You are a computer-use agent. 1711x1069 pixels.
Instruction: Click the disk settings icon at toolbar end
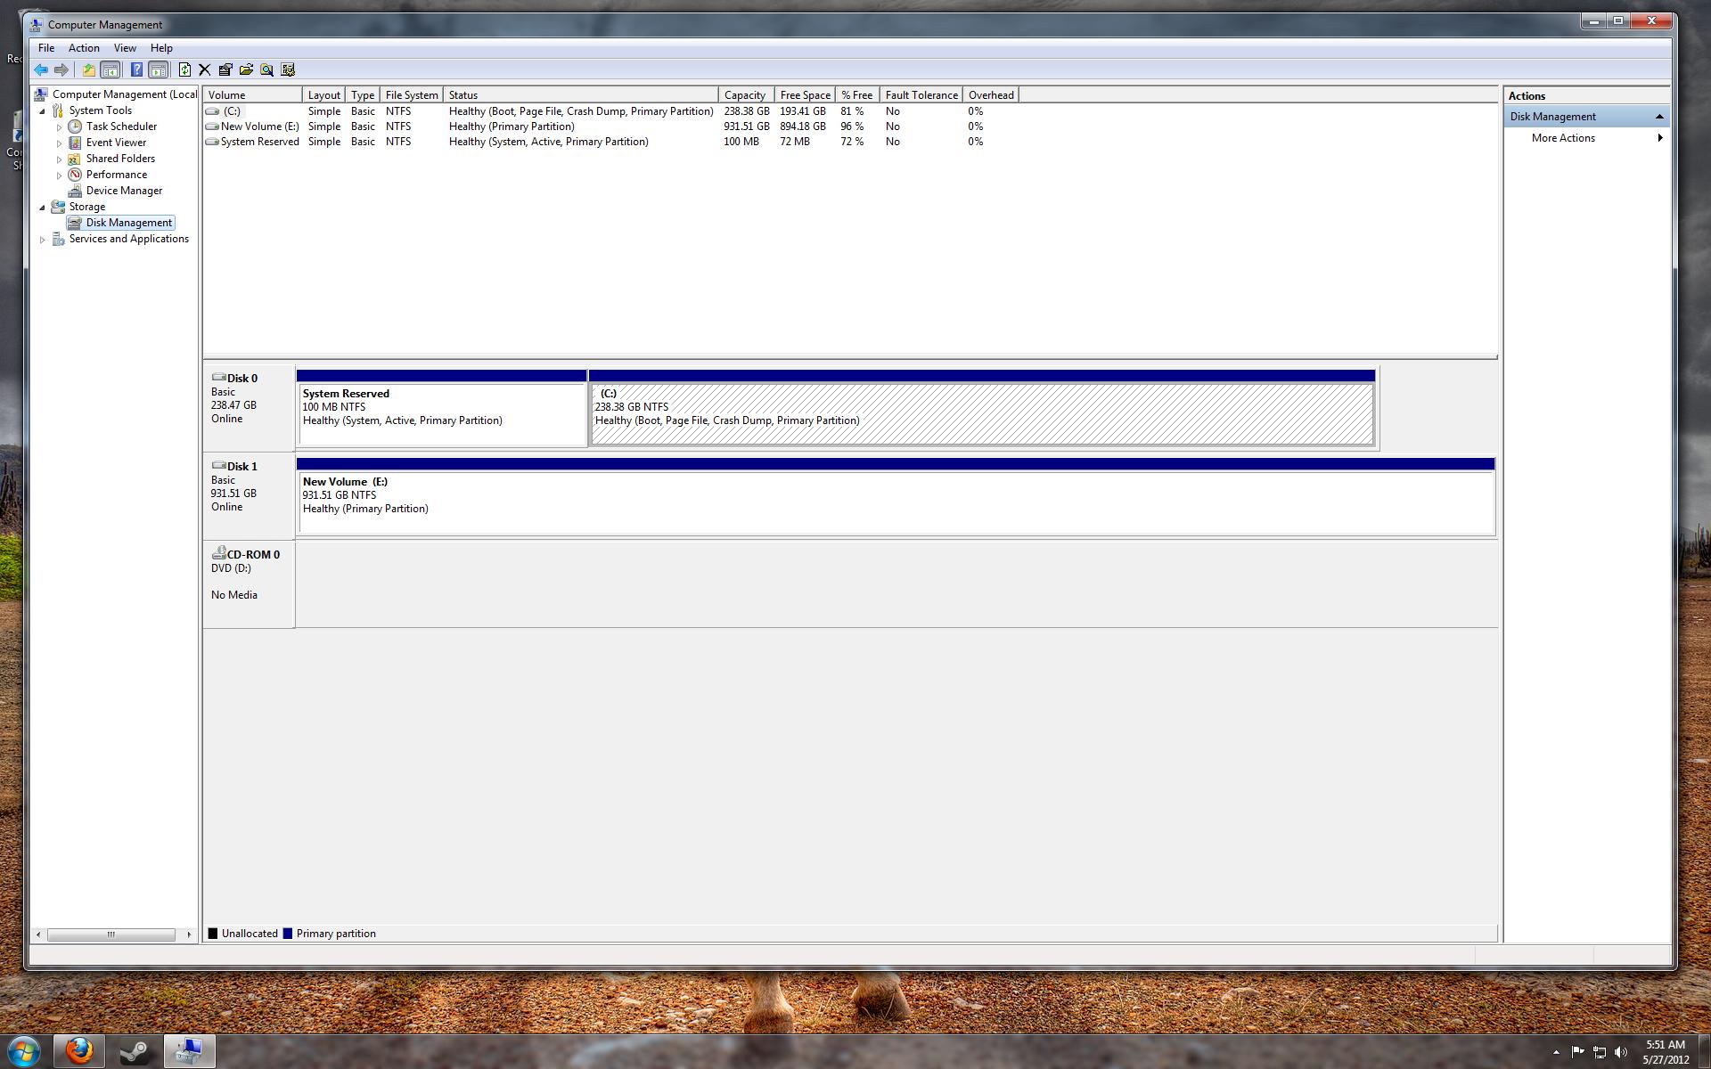click(x=288, y=69)
